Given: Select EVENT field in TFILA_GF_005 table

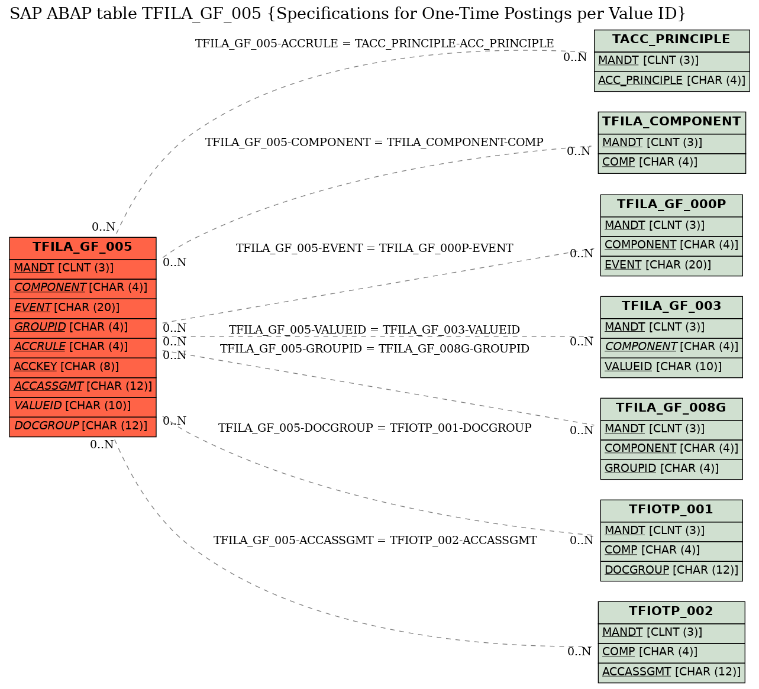Looking at the screenshot, I should 83,308.
